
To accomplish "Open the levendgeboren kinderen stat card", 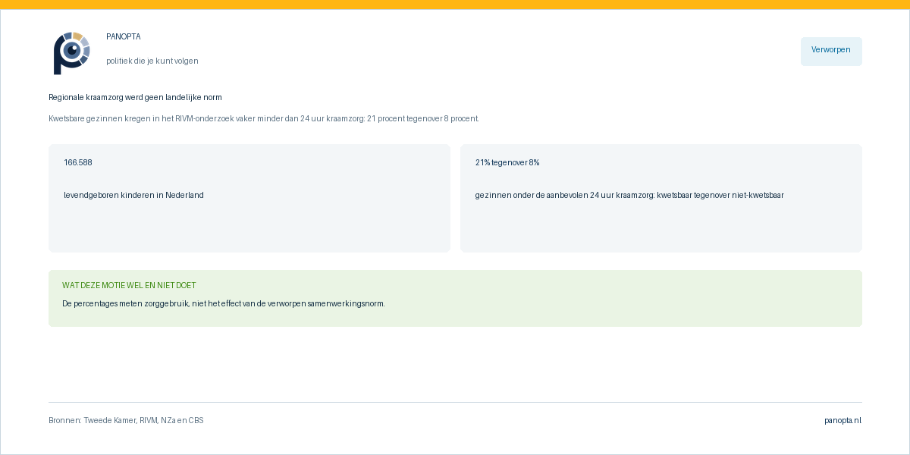I will tap(249, 198).
